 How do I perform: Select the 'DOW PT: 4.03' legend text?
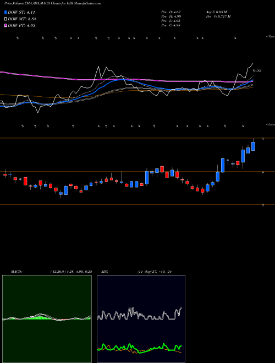pos(21,25)
